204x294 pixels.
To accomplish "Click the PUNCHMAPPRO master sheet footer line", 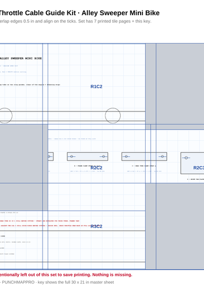I will 57,282.
